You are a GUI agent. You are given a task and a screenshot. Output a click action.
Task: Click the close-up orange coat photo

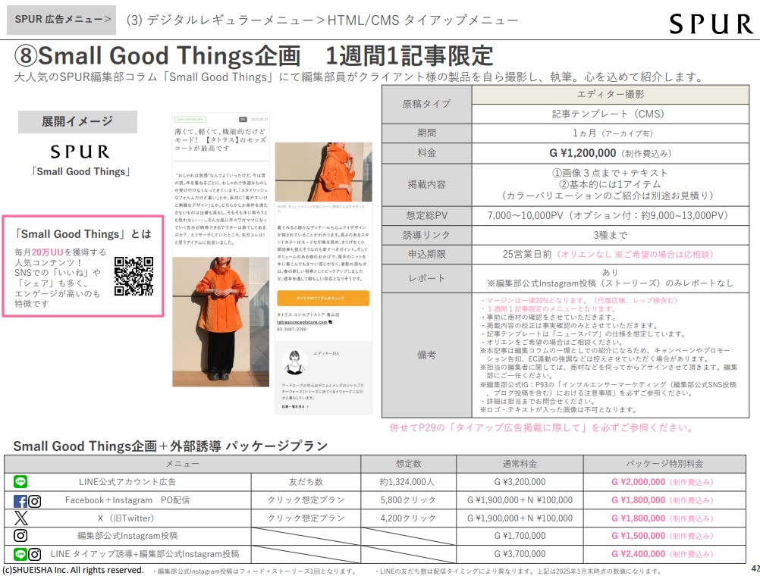pos(324,172)
